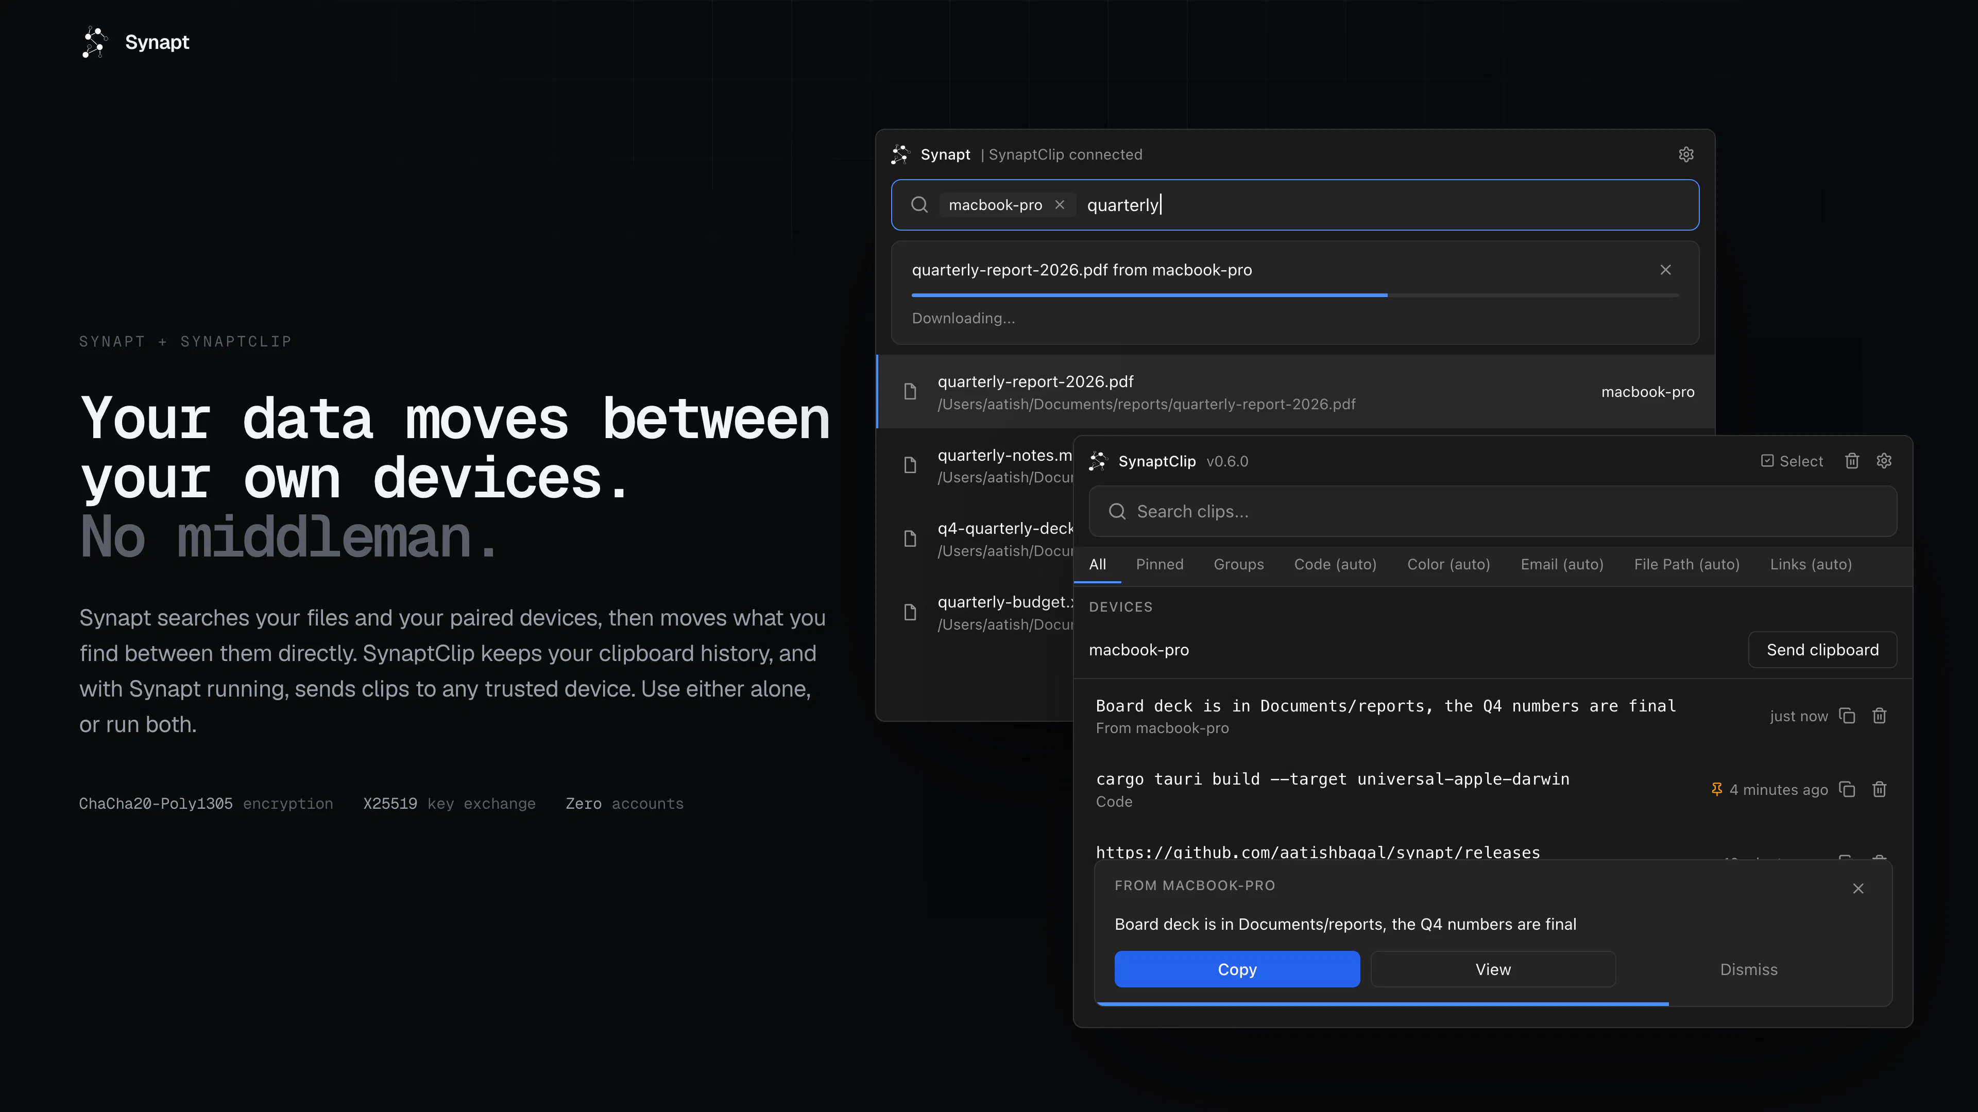
Task: Open the Code (auto) tab
Action: (1335, 564)
